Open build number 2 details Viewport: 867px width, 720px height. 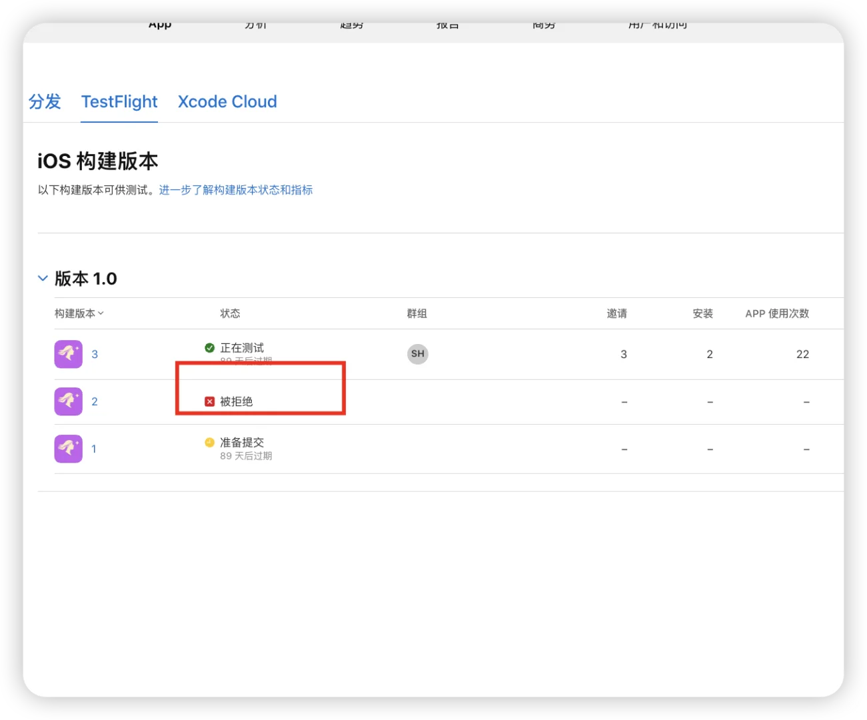[94, 401]
